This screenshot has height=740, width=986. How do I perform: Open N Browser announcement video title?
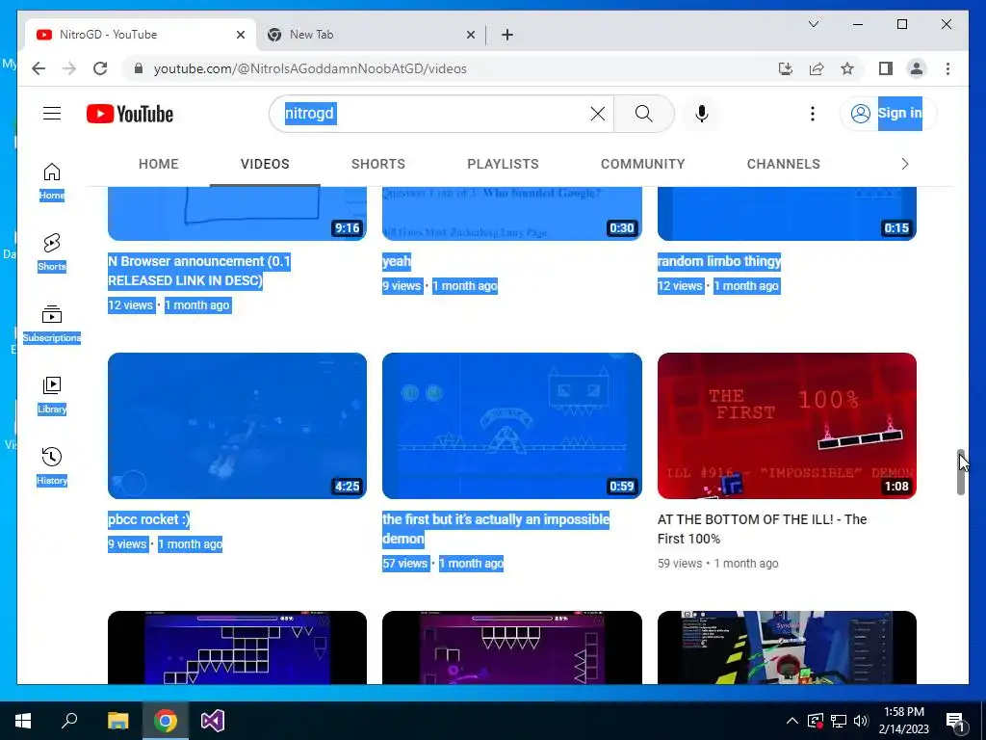[198, 271]
